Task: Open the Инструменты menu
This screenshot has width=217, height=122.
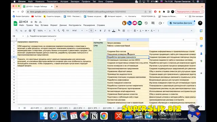Action: tap(75, 25)
